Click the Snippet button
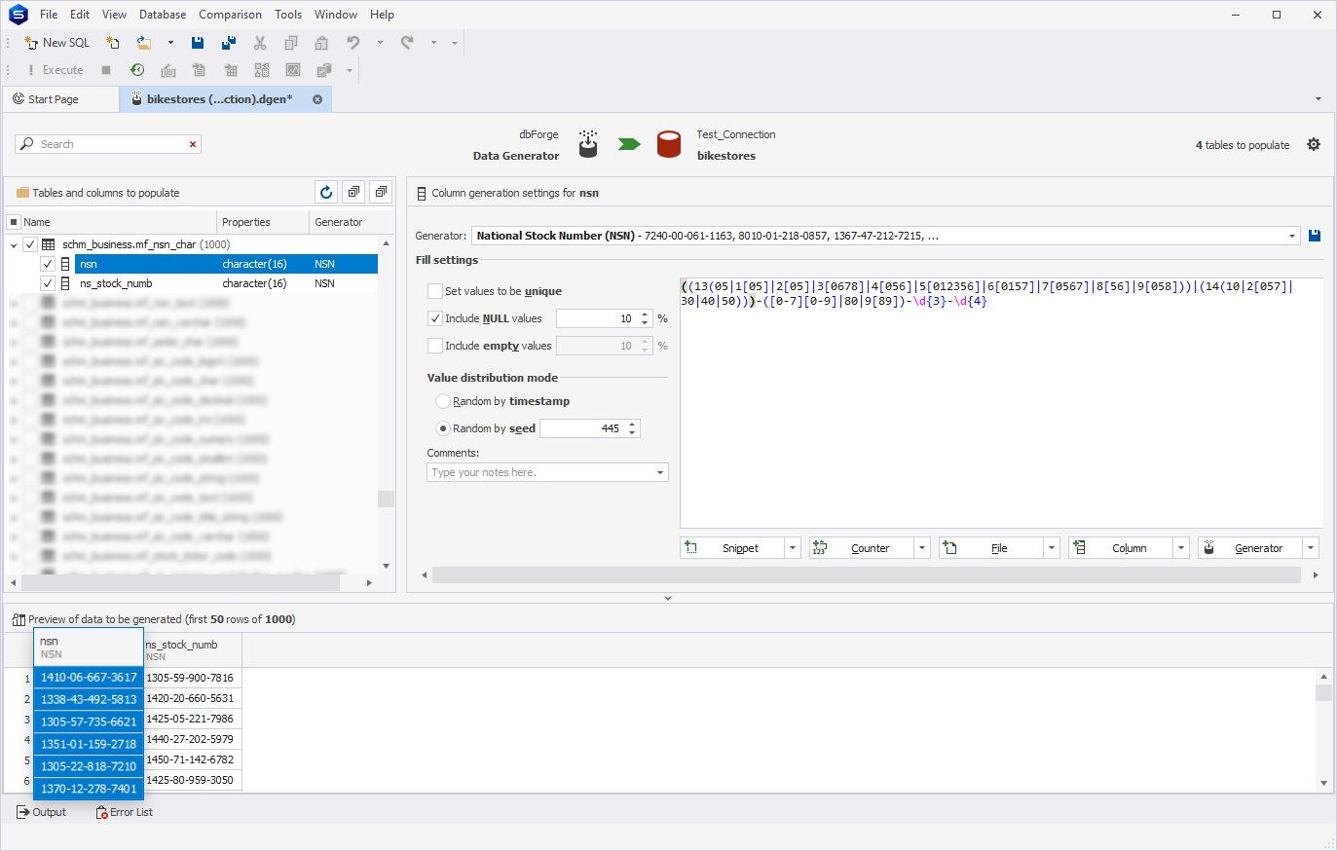Image resolution: width=1337 pixels, height=851 pixels. coord(732,548)
